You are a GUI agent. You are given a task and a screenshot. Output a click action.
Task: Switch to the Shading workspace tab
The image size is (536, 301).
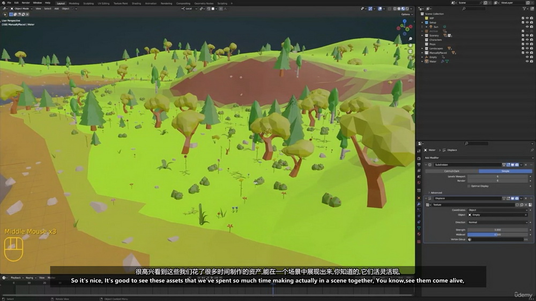[x=136, y=3]
